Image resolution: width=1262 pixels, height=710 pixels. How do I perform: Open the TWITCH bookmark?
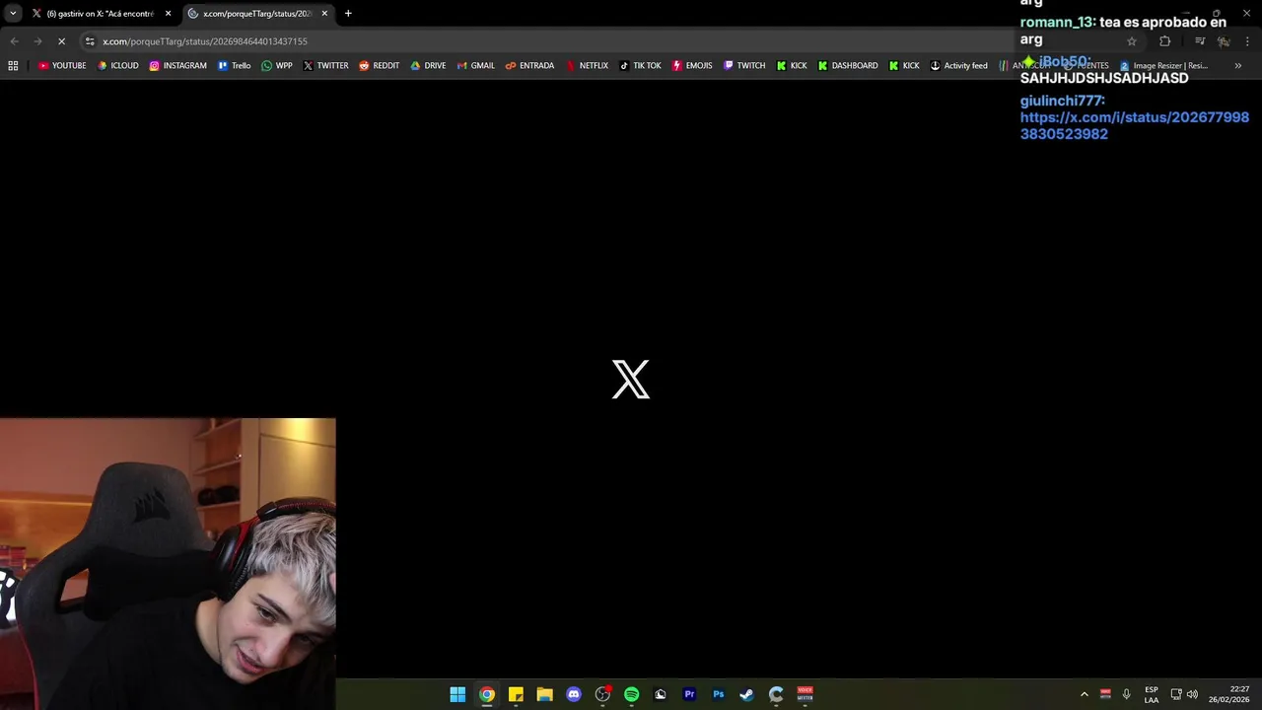743,65
